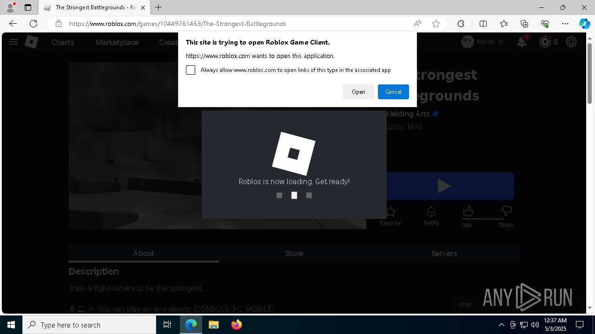Dislike the game with thumbs down
The image size is (595, 334).
[x=507, y=212]
